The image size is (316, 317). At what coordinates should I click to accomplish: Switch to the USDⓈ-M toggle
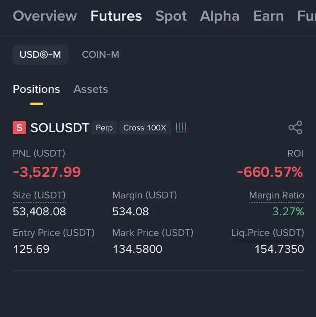[40, 55]
